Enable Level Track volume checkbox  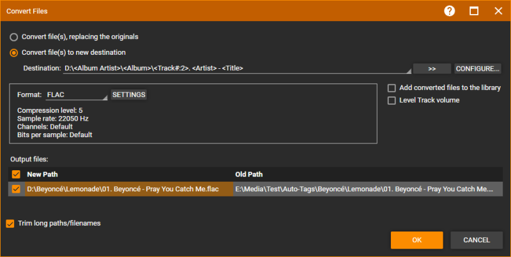(392, 100)
